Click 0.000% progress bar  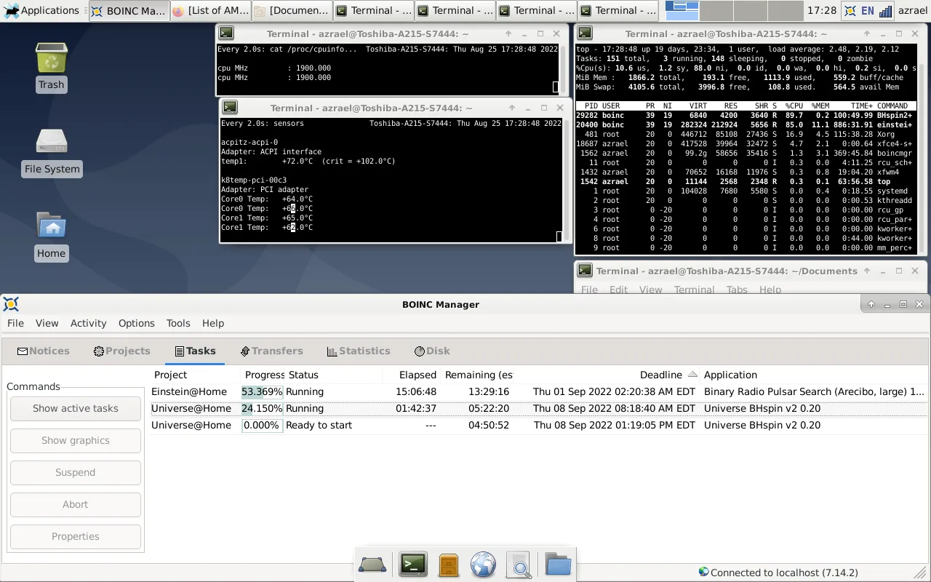click(x=262, y=425)
